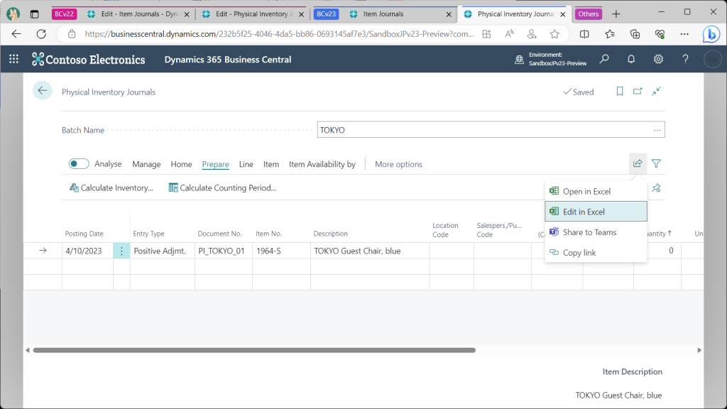
Task: Open the Line menu
Action: click(x=246, y=164)
